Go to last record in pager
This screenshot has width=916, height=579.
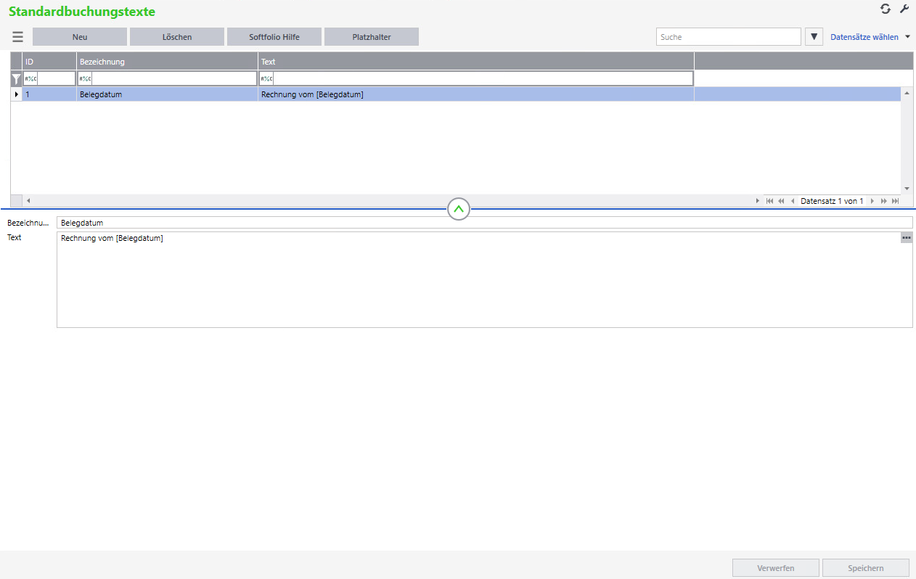896,201
